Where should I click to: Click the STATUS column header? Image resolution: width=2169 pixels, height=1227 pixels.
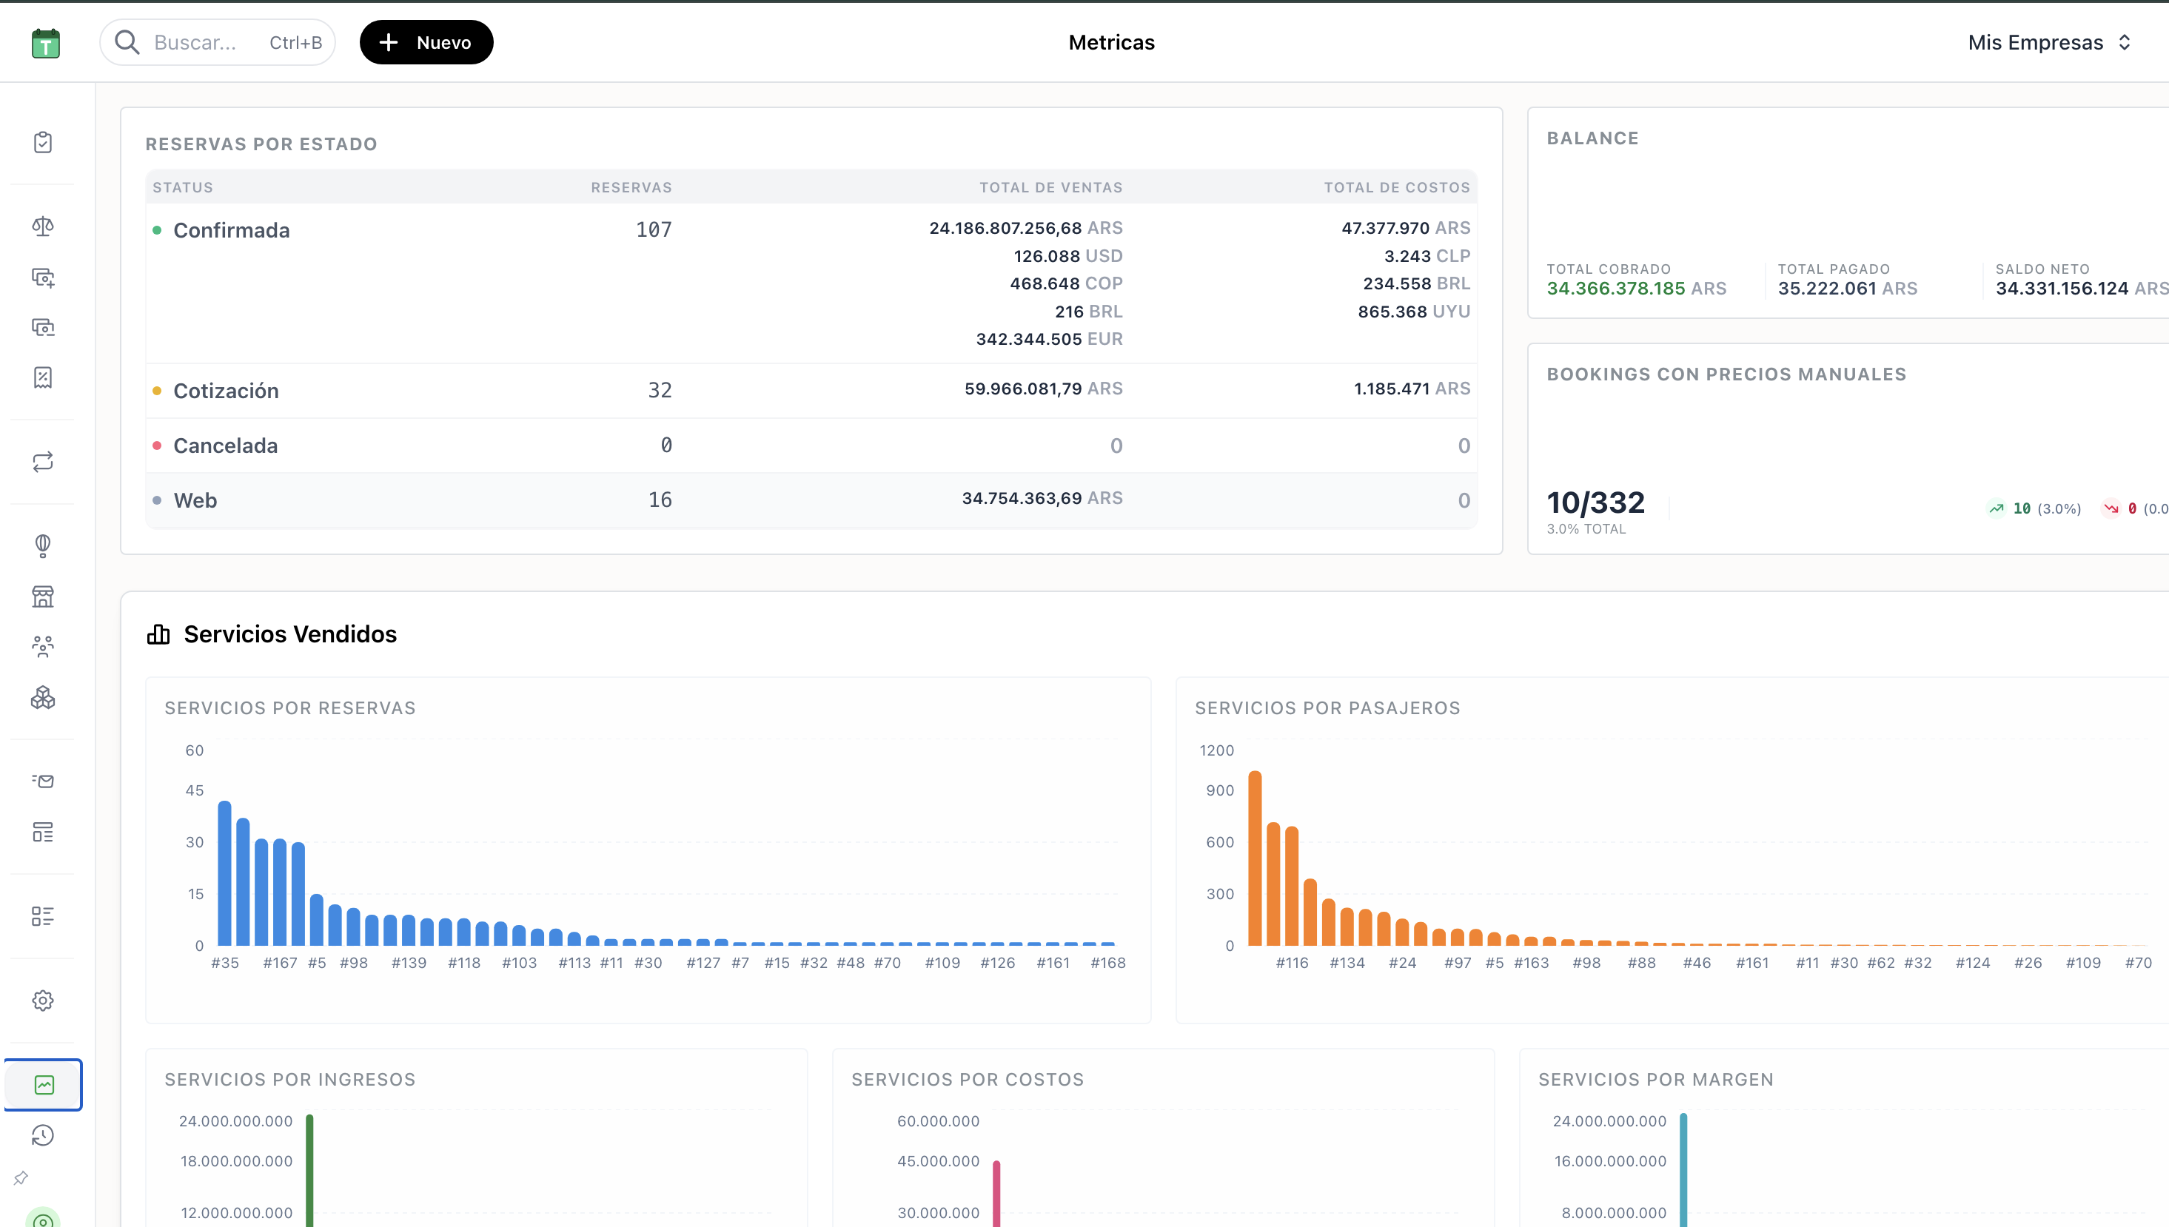pos(183,187)
